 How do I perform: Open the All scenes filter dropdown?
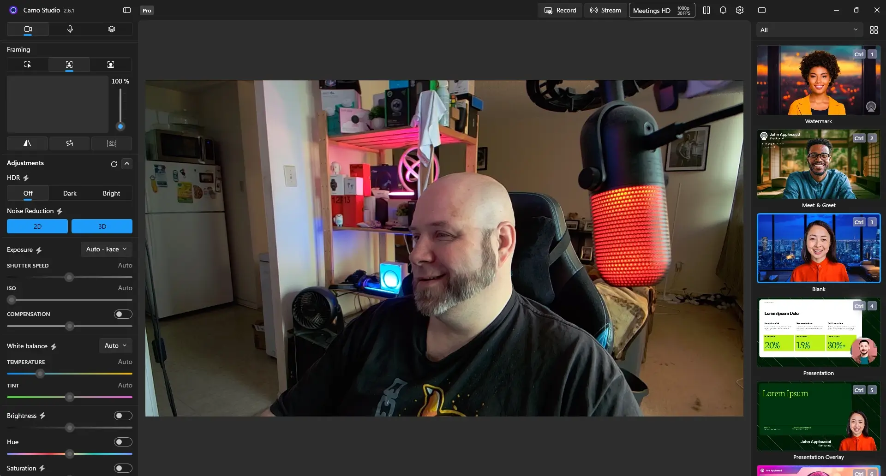tap(809, 30)
